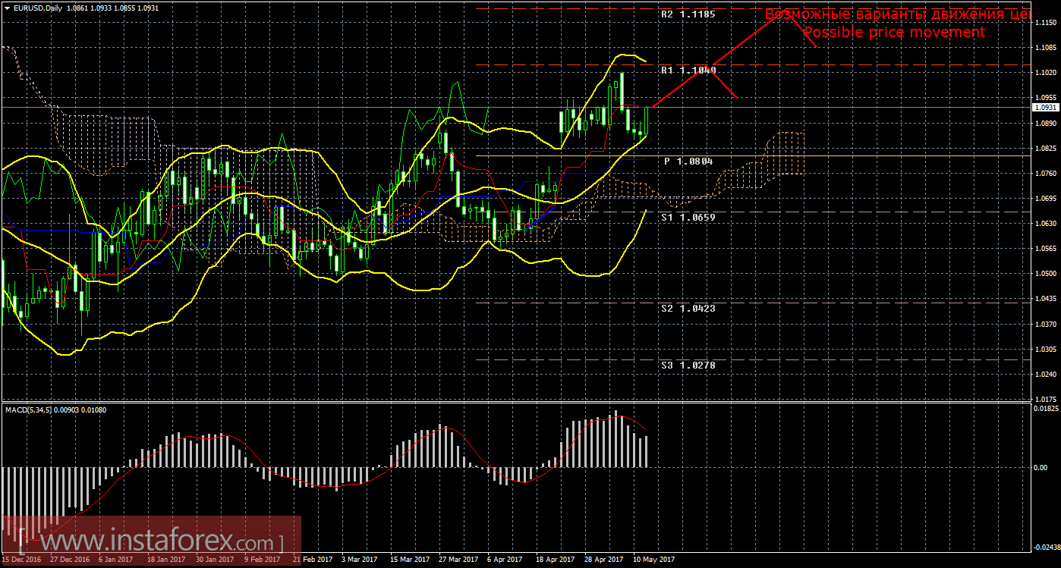Select the R2 1.1185 resistance label

[688, 14]
